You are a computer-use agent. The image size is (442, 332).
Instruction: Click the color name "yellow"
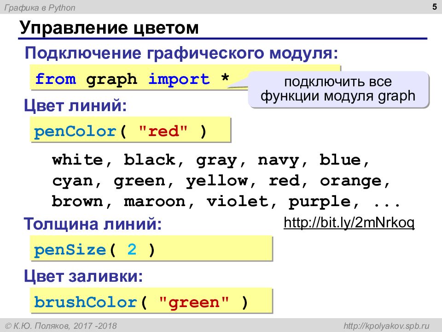216,181
